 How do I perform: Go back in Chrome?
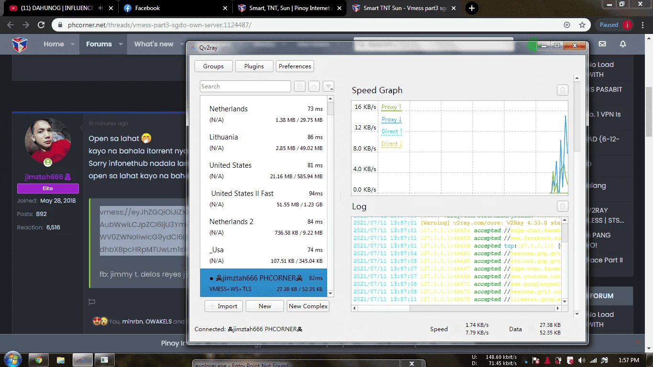[x=11, y=25]
